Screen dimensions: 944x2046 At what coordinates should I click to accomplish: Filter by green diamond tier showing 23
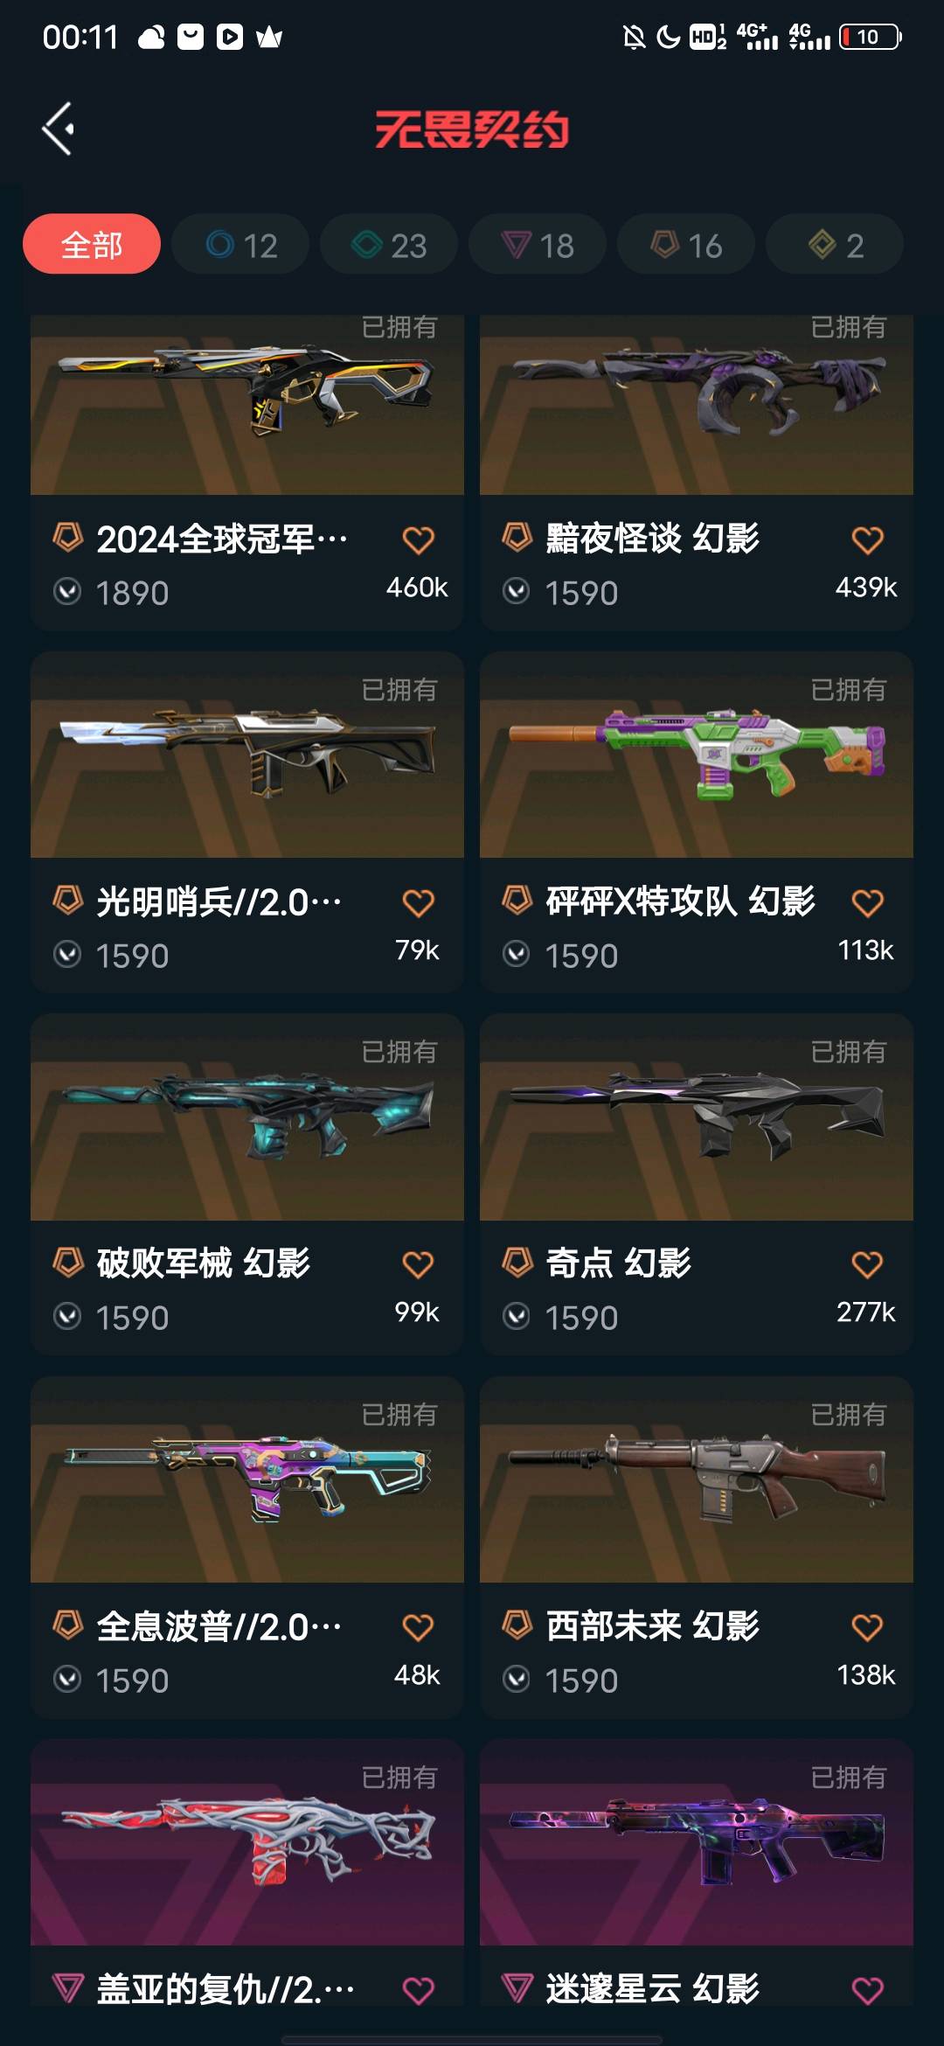(389, 244)
